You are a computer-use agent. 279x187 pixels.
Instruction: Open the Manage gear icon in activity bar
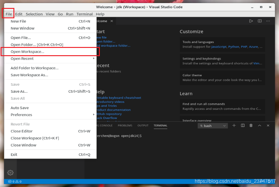tap(10, 173)
